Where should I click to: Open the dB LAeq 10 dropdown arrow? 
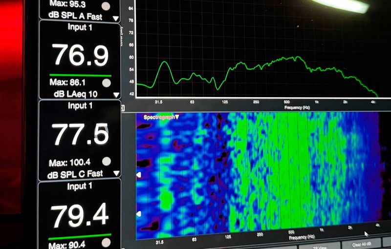pyautogui.click(x=116, y=95)
